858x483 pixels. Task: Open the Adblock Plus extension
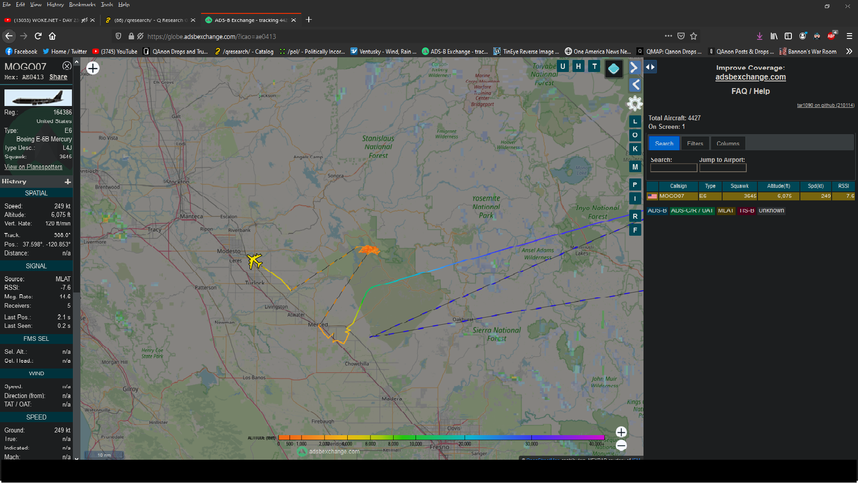[x=832, y=36]
